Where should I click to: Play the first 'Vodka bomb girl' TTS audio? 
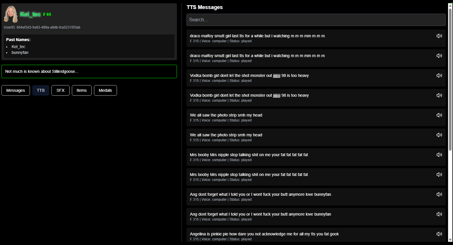(439, 75)
